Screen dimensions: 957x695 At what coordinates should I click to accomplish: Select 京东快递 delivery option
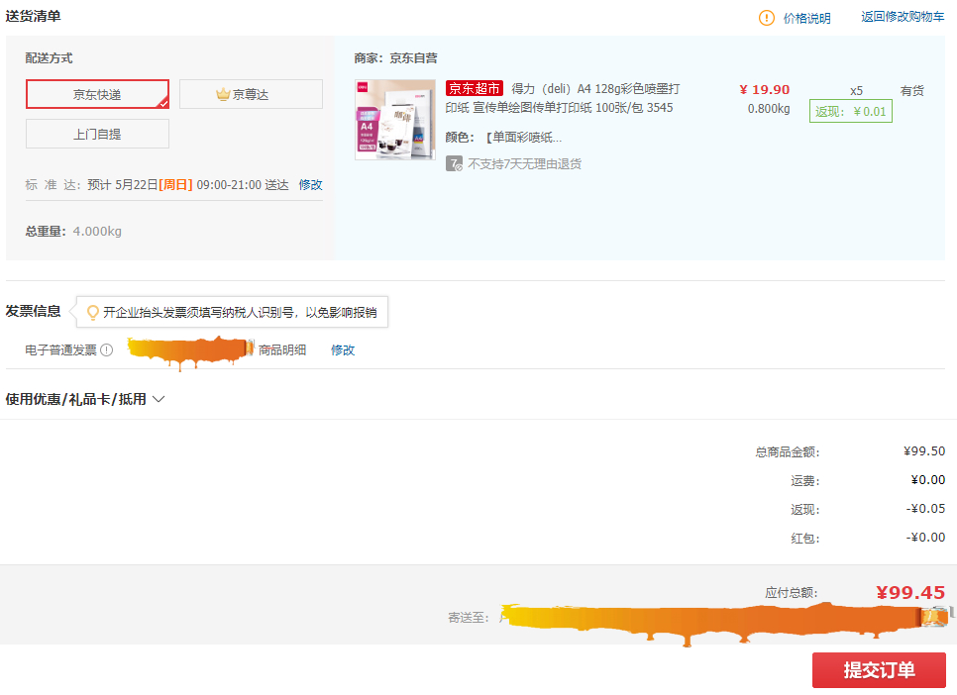click(x=97, y=95)
